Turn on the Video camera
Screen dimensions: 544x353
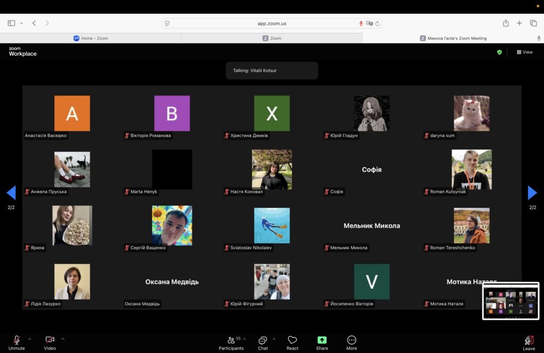(50, 342)
